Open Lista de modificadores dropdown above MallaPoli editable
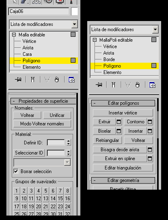 (x=155, y=30)
